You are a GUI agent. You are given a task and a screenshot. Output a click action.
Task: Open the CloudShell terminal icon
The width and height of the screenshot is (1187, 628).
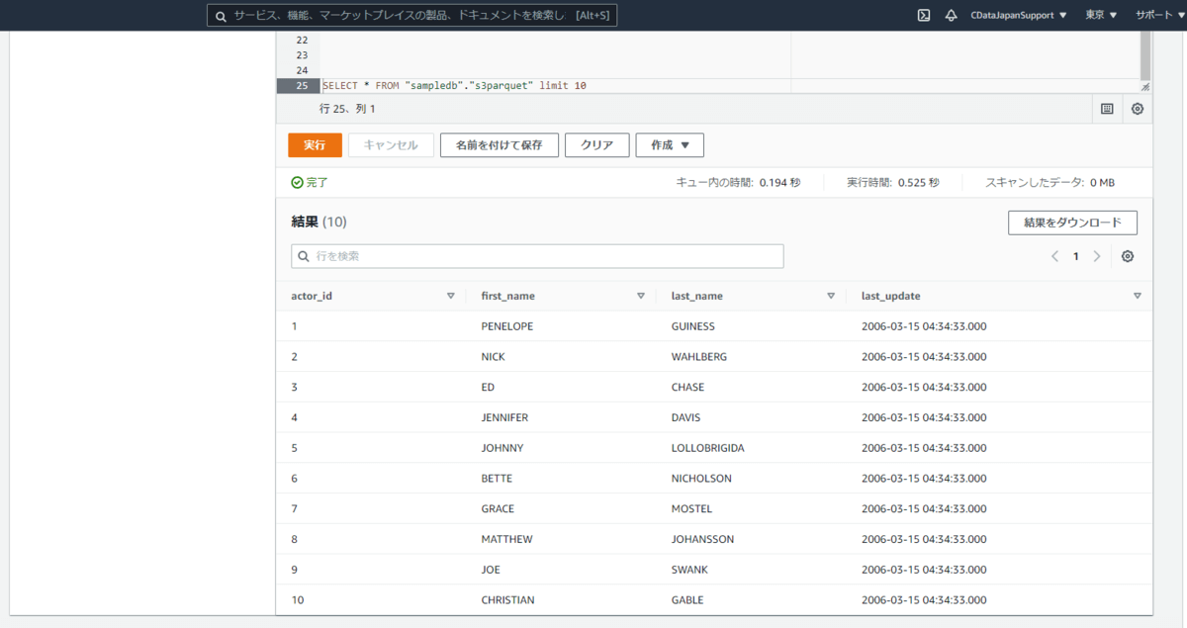point(923,15)
